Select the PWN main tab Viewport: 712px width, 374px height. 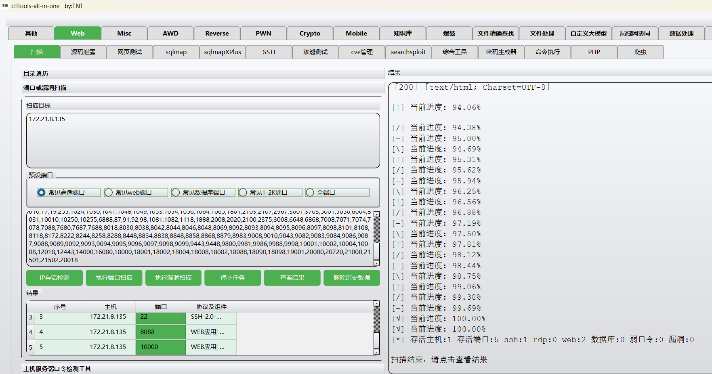tap(263, 33)
